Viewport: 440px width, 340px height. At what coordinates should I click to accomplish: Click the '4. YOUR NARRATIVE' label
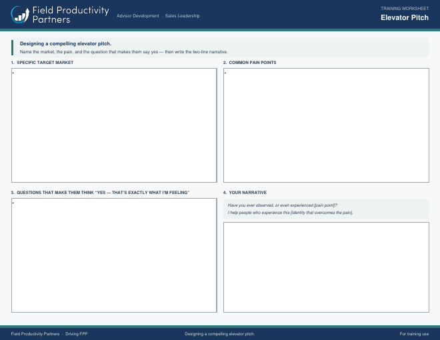tap(245, 193)
